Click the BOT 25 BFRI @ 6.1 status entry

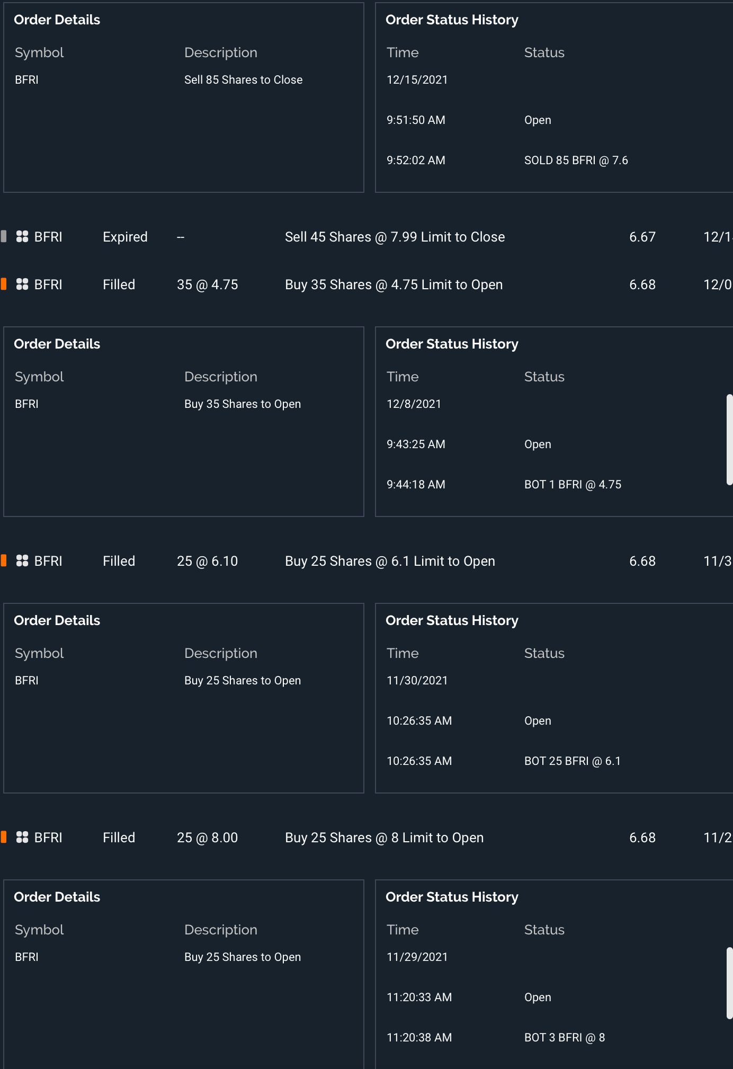tap(572, 761)
